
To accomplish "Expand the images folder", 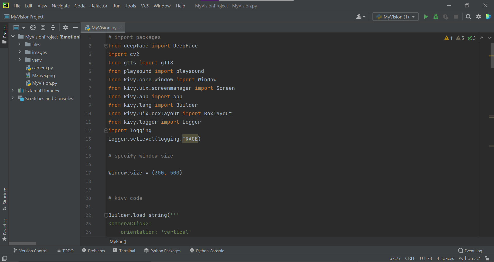I will pyautogui.click(x=20, y=52).
